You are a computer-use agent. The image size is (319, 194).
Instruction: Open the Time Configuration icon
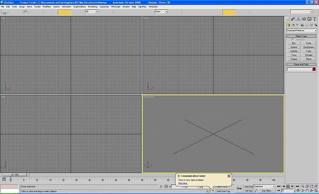[x=298, y=191]
